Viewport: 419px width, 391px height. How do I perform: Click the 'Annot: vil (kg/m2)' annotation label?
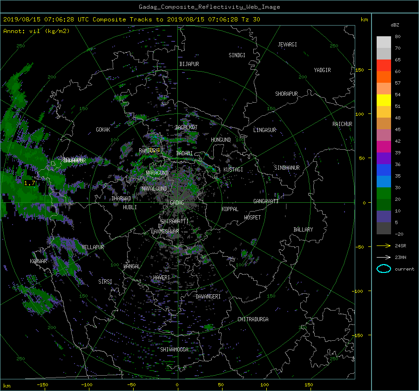36,31
